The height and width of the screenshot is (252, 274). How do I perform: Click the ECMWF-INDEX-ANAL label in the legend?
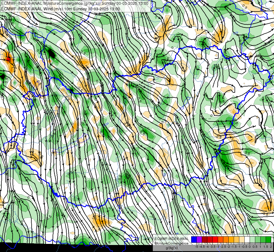coord(172,239)
